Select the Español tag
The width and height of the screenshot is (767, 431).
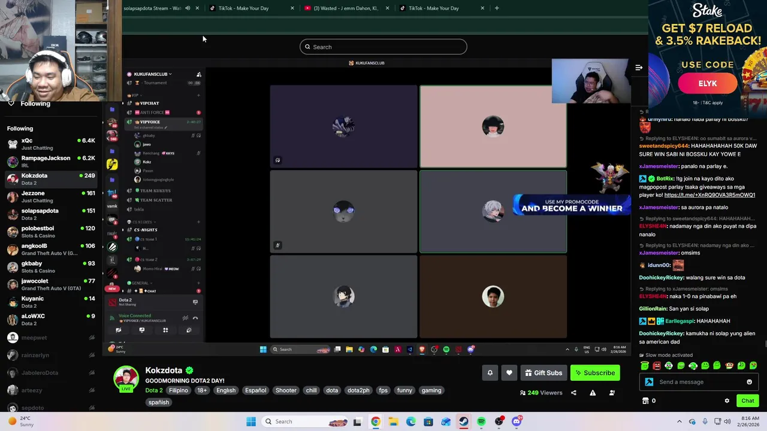tap(255, 390)
